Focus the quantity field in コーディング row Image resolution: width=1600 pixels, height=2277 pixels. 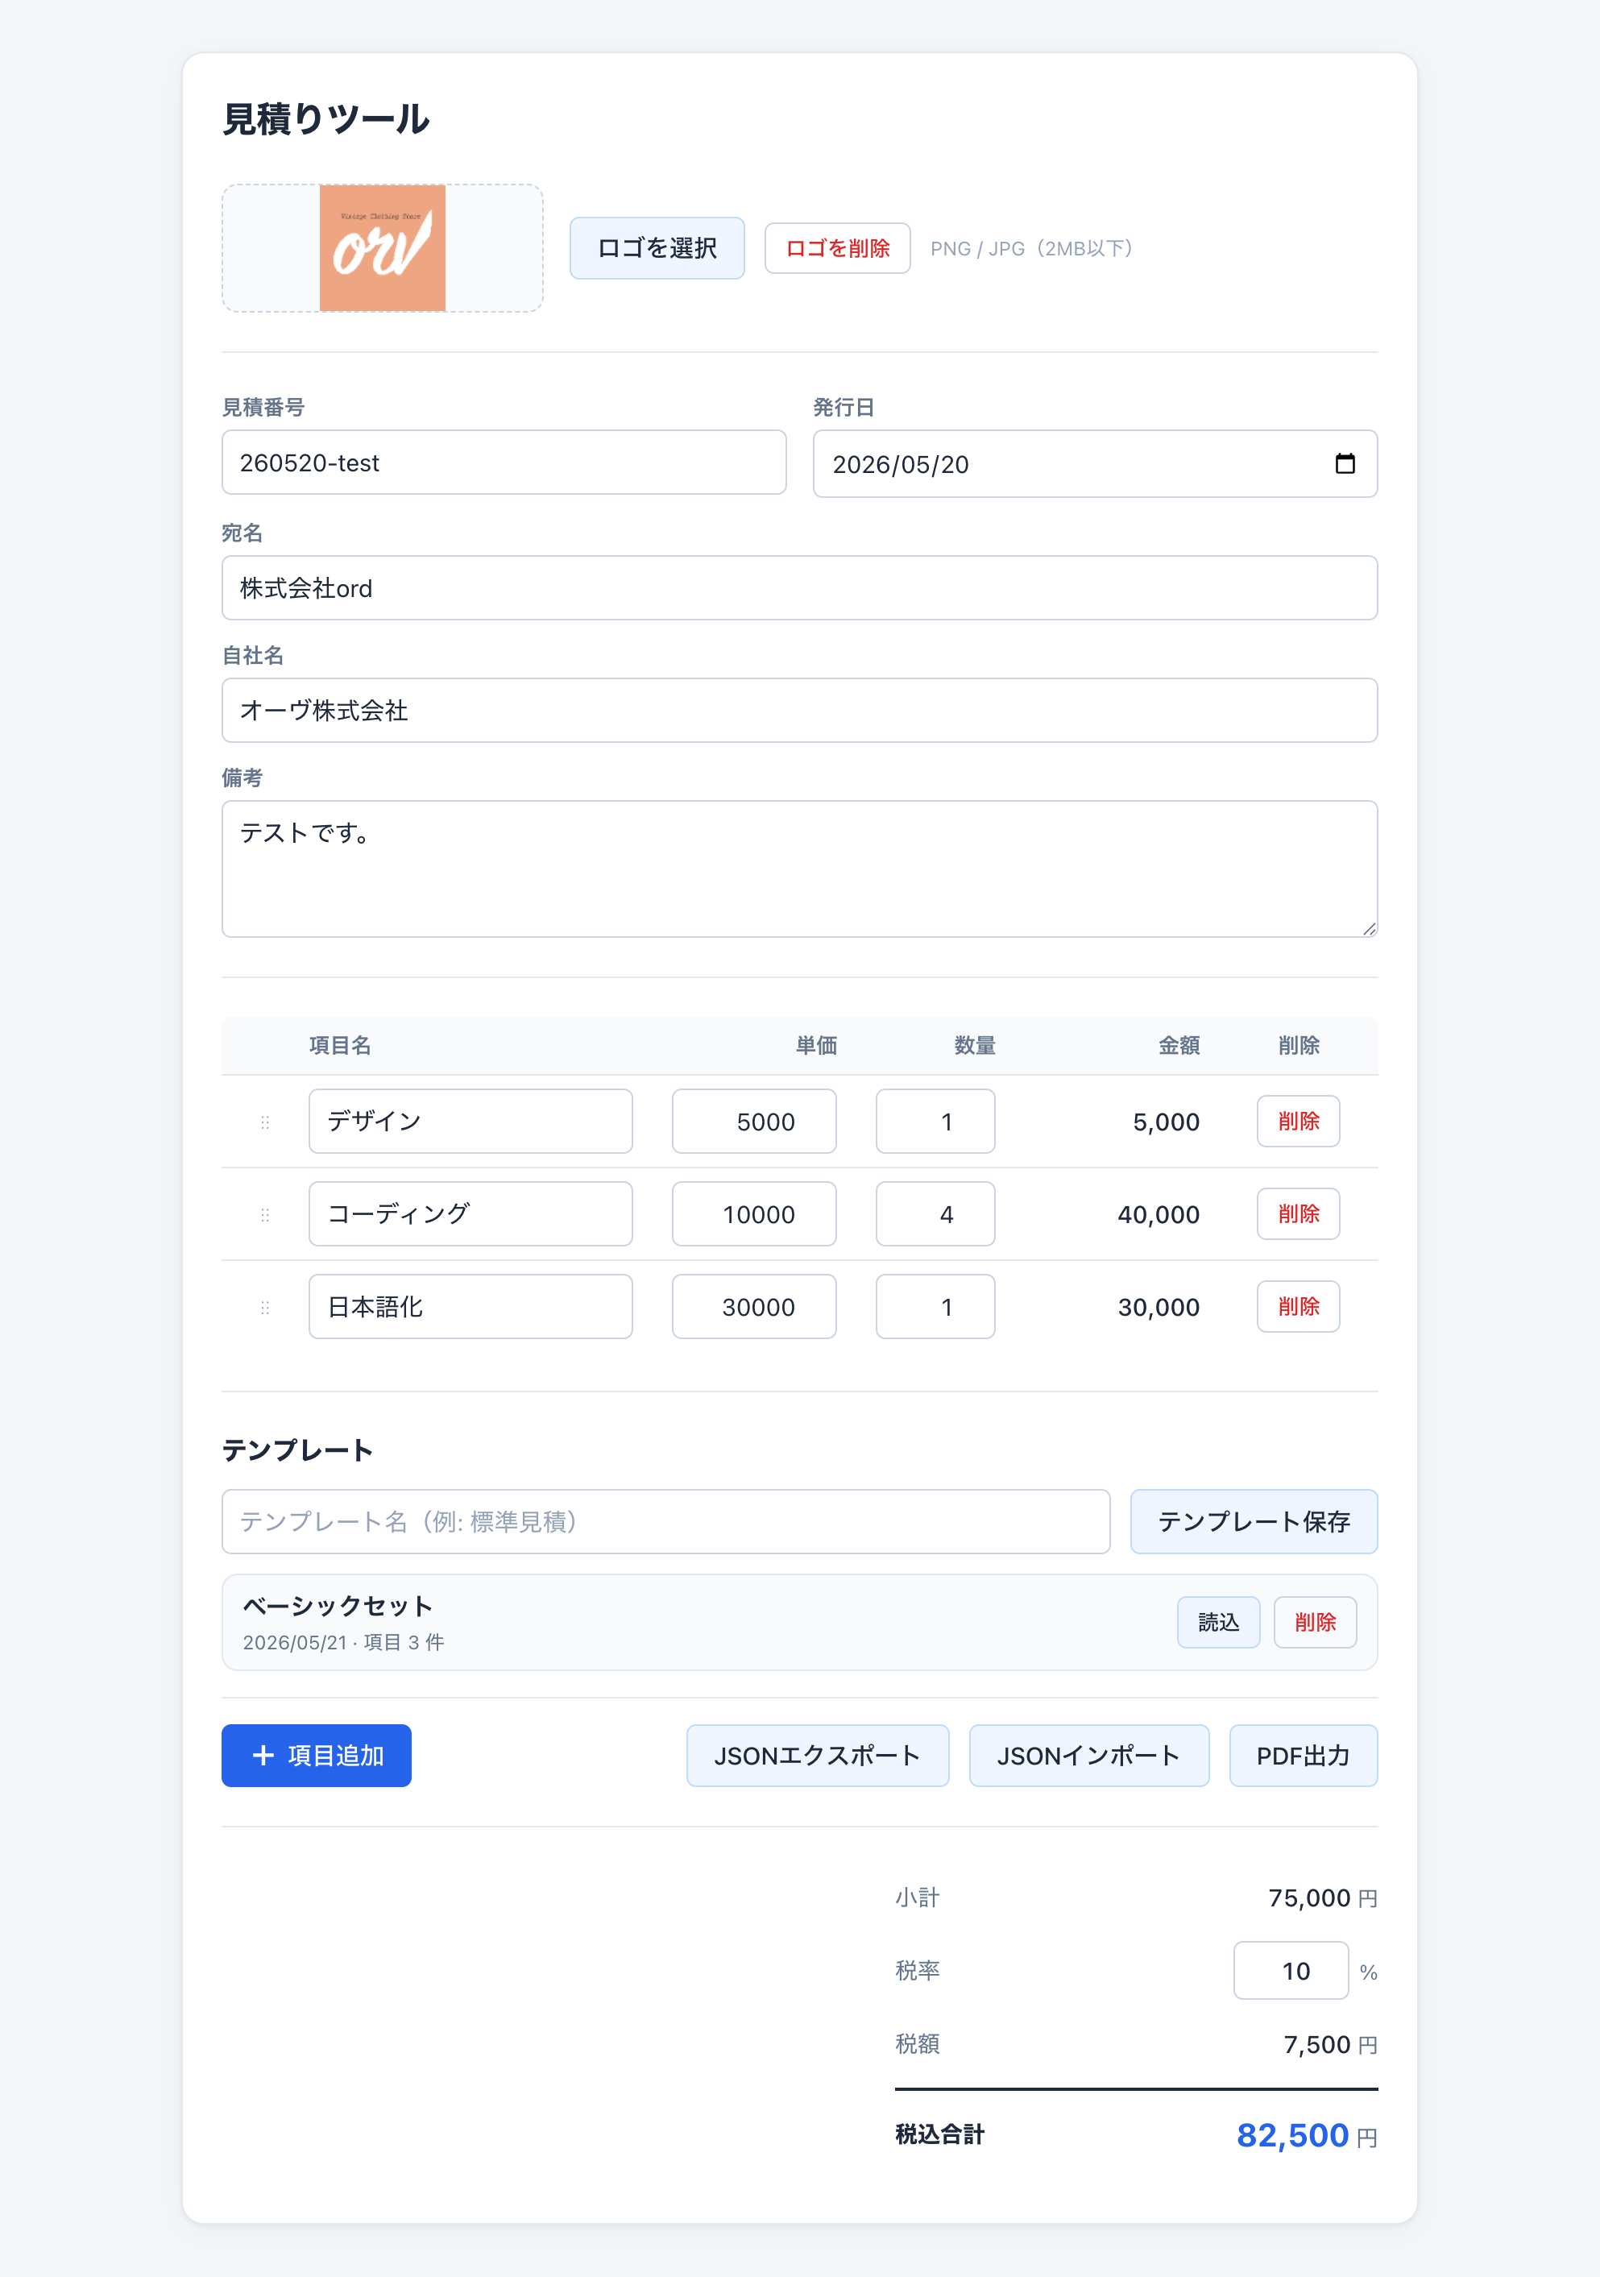[x=935, y=1214]
